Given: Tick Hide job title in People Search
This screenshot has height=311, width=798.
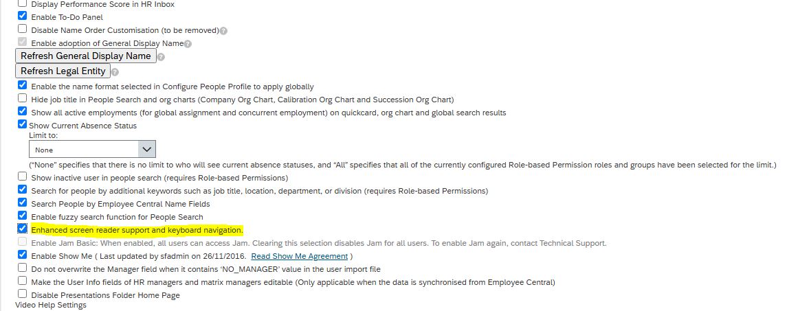Looking at the screenshot, I should 23,98.
